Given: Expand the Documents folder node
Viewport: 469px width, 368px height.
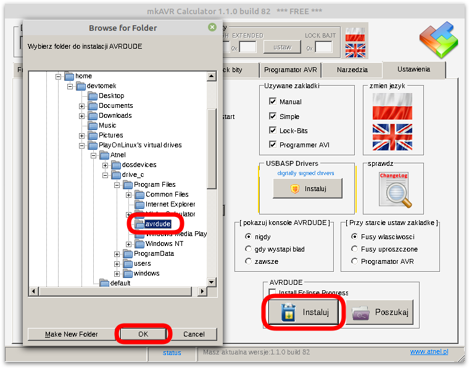Looking at the screenshot, I should pyautogui.click(x=82, y=105).
